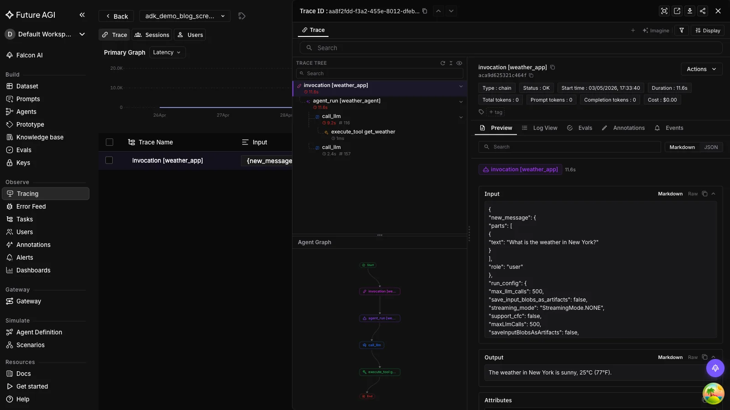Go to previous trace arrow

coord(438,11)
